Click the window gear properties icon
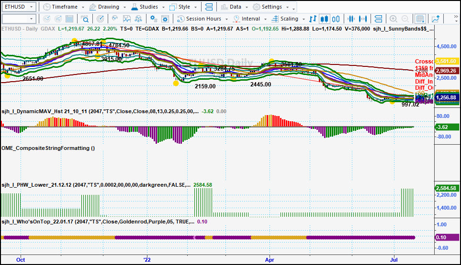Image resolution: width=461 pixels, height=265 pixels. click(x=165, y=19)
